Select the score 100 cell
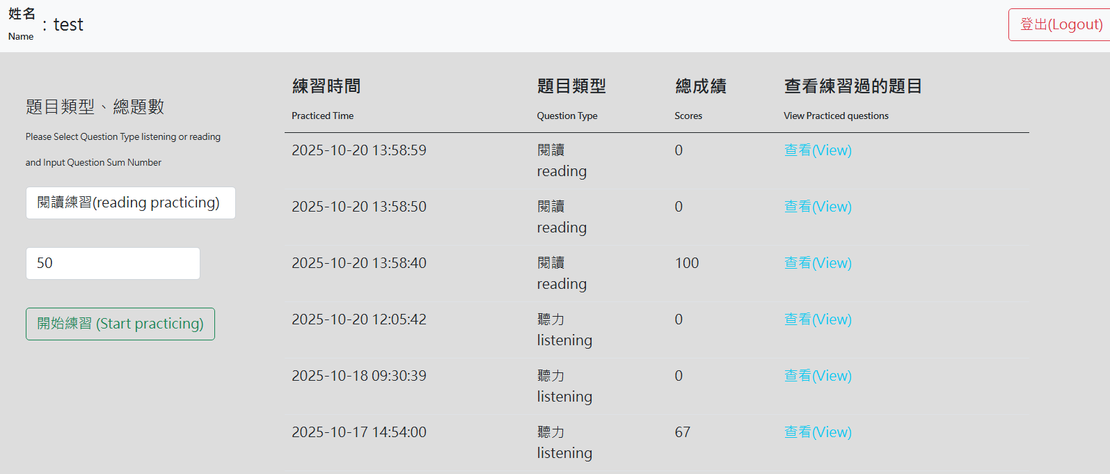Image resolution: width=1110 pixels, height=474 pixels. coord(687,263)
